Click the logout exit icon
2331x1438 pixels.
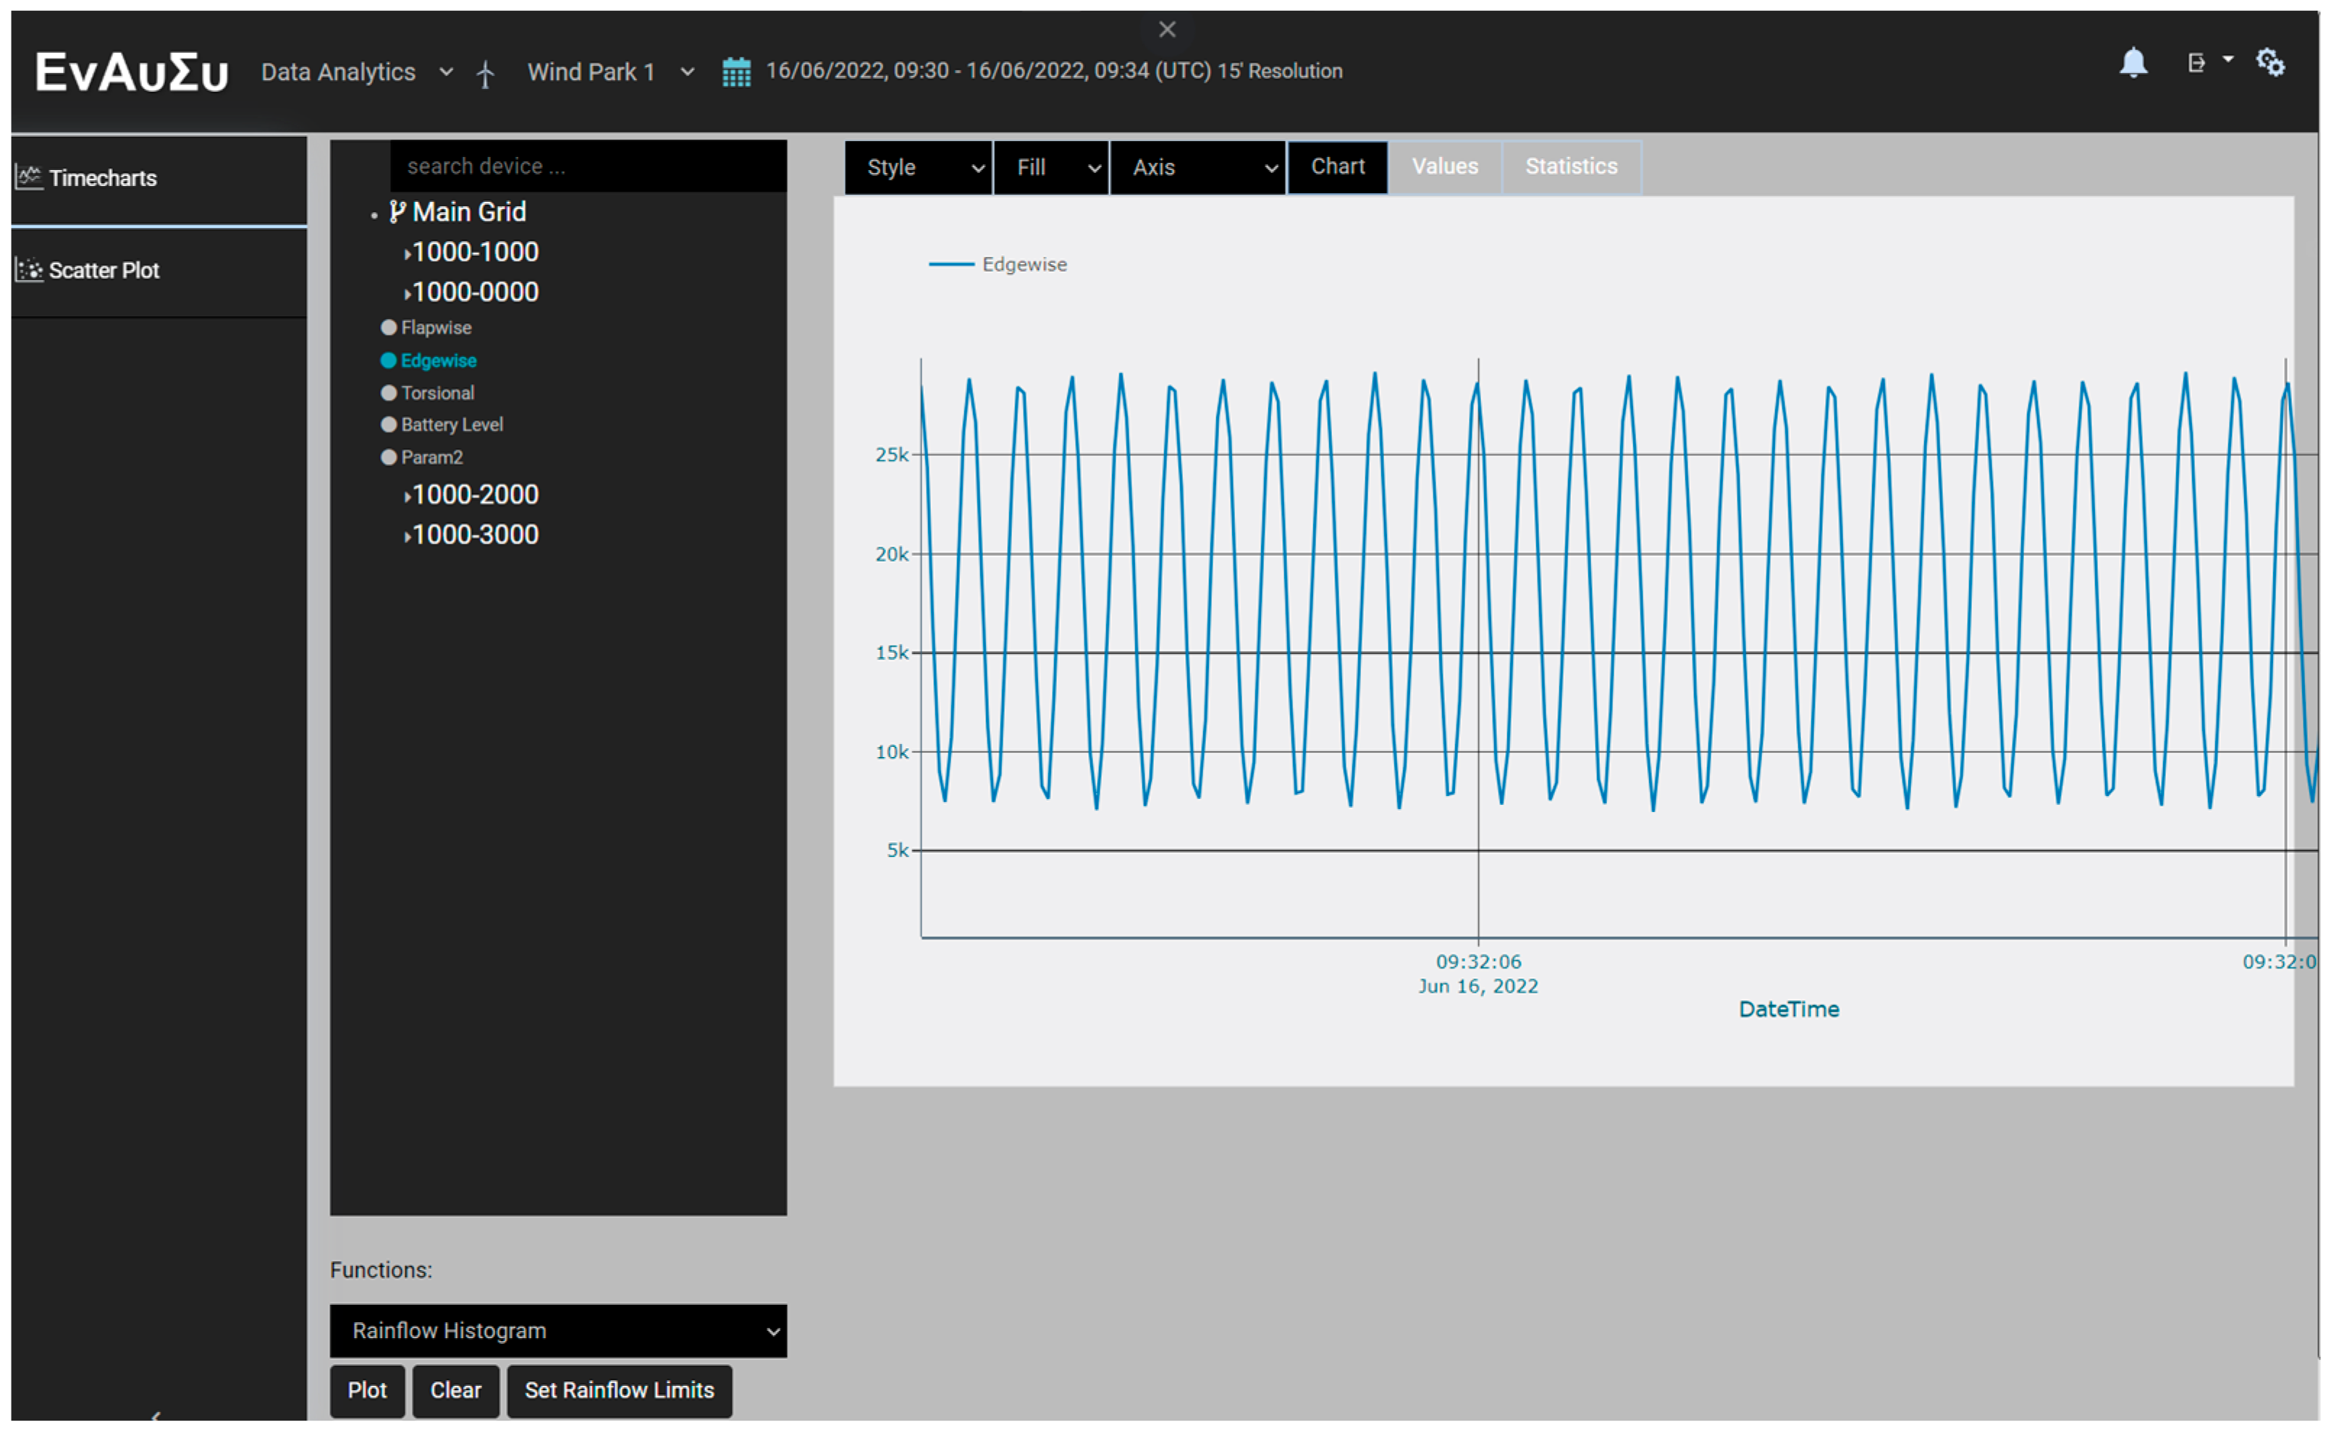pyautogui.click(x=2195, y=63)
